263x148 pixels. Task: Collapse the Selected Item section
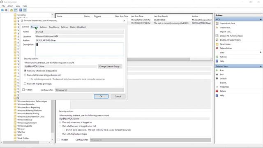click(x=261, y=66)
